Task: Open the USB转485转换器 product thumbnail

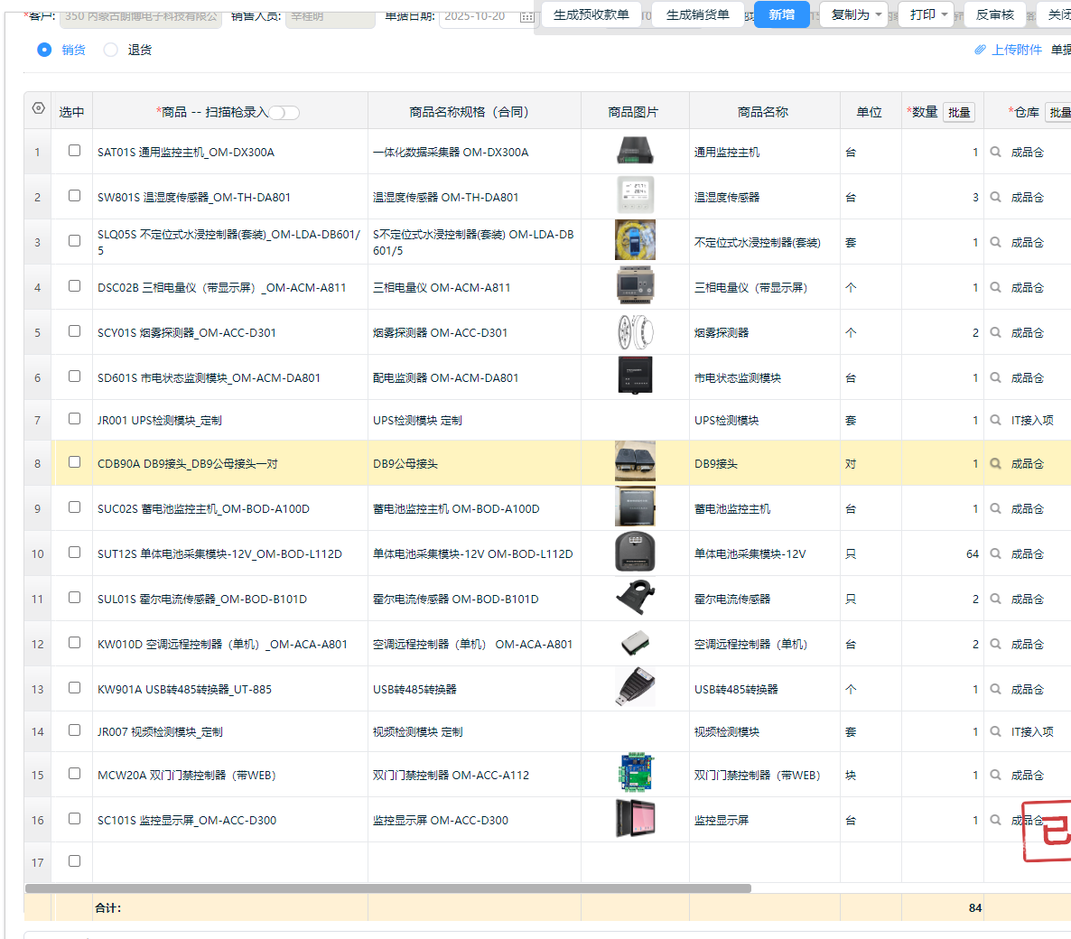Action: (635, 689)
